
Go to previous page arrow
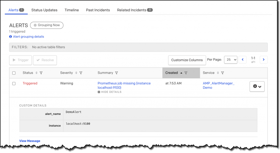(243, 60)
